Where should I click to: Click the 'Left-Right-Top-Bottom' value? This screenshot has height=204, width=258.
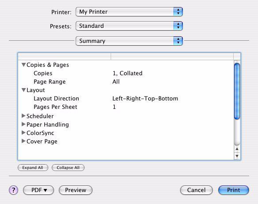[145, 98]
